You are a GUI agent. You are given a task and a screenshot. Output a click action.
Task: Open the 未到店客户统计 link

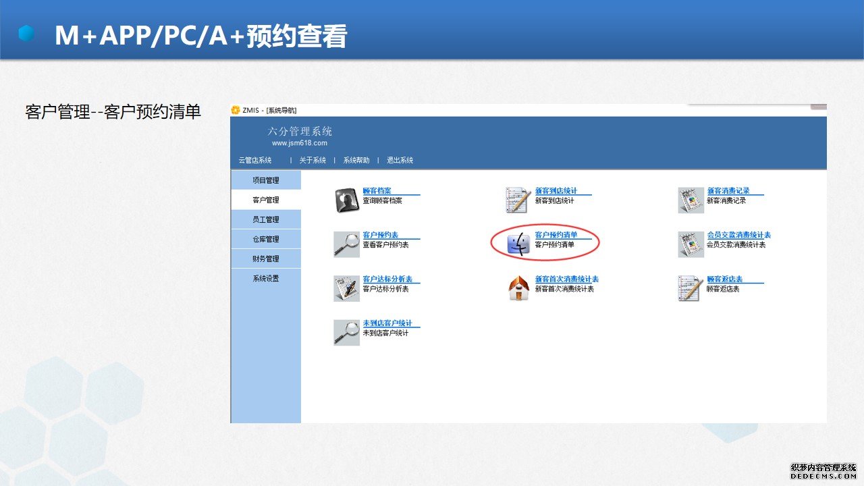tap(387, 323)
